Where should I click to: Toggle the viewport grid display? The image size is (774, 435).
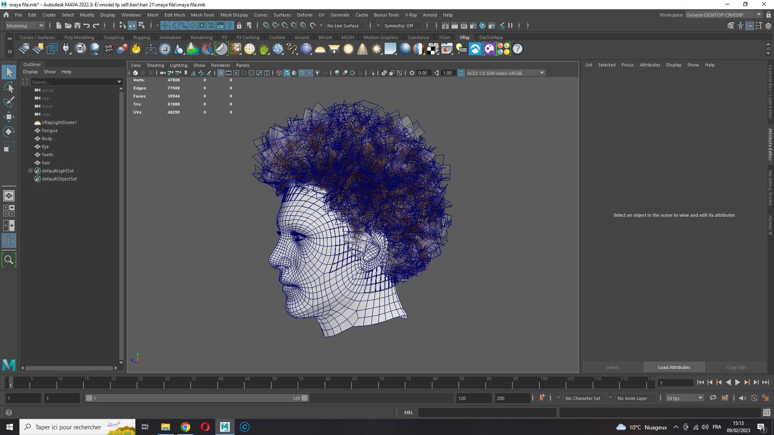click(221, 73)
